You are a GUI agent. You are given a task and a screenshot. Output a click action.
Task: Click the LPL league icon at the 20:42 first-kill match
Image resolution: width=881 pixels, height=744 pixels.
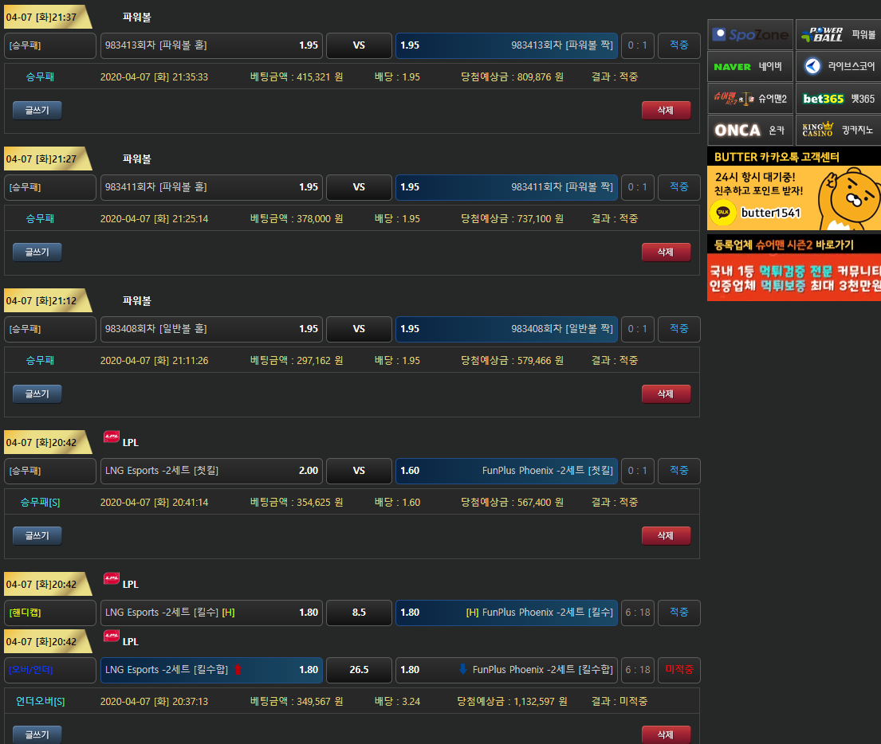pyautogui.click(x=112, y=437)
